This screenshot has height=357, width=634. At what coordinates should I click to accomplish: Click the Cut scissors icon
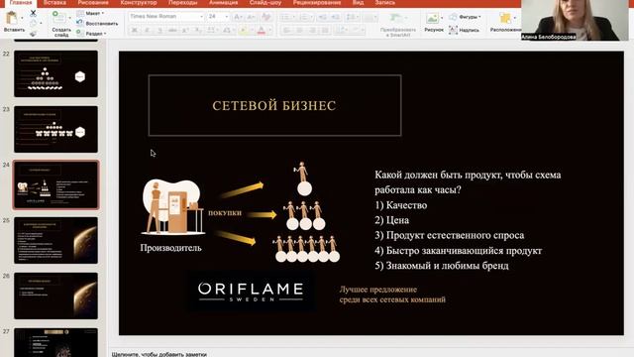click(x=33, y=13)
